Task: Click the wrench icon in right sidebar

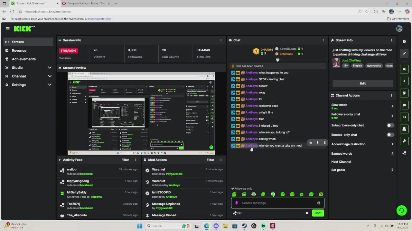Action: pyautogui.click(x=404, y=141)
